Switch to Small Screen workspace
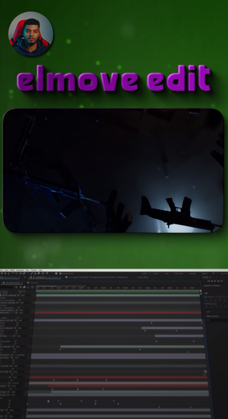Screen dimensions: 228x419 point(179,274)
